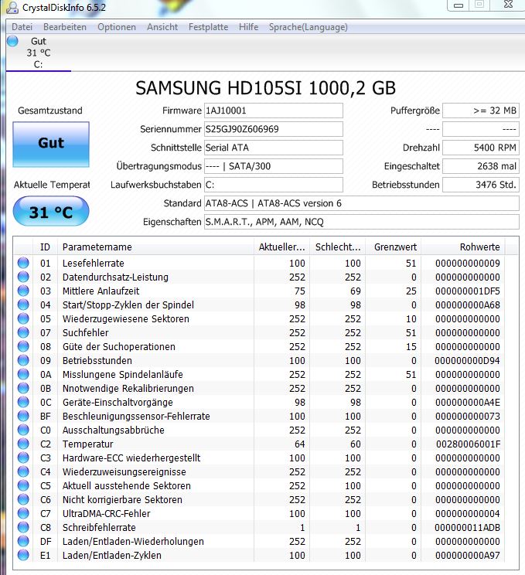Click status orb for Geräte-Einschaltvorgänge row
525x575 pixels.
click(23, 403)
